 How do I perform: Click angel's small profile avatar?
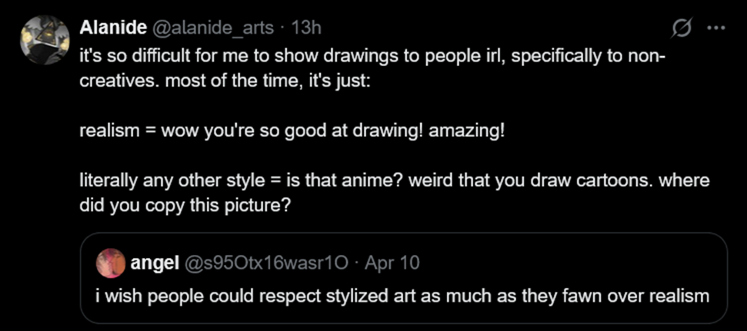111,263
